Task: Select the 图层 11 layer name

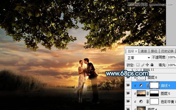Action: (148, 70)
